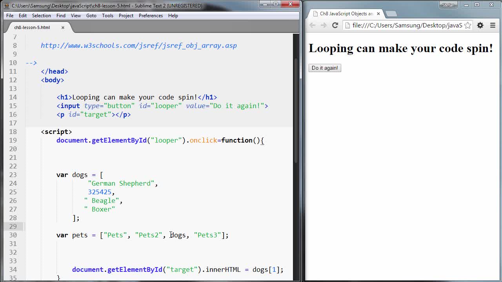Open Chrome's gear settings icon

pos(480,25)
